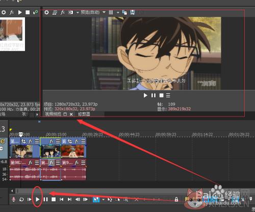Select the normal edit tool
Viewport: 255px width, 212px height.
tap(96, 199)
